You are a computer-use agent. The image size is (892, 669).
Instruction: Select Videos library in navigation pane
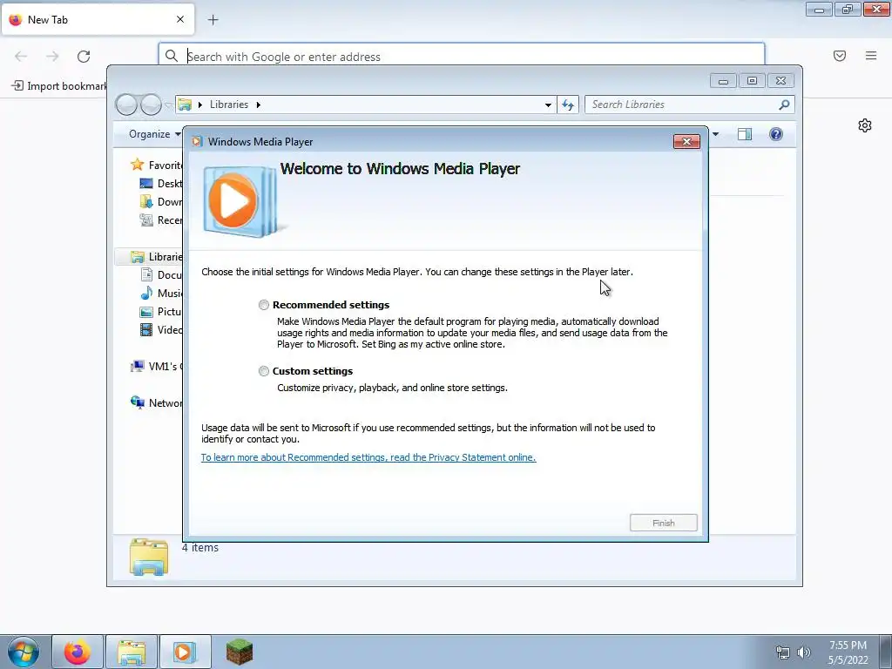[160, 330]
